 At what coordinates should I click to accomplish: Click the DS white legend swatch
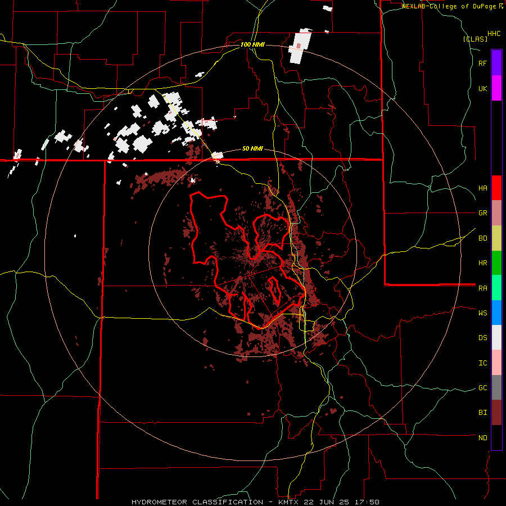[496, 337]
